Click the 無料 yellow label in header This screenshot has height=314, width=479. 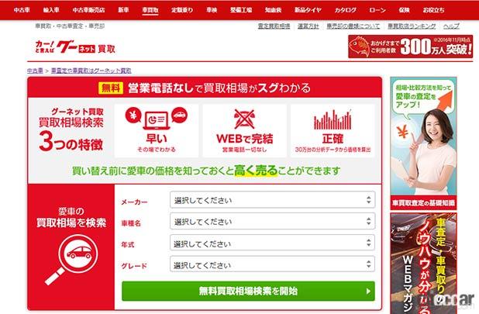(x=110, y=88)
